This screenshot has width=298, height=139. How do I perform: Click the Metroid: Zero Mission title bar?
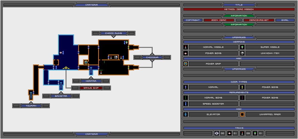point(239,9)
